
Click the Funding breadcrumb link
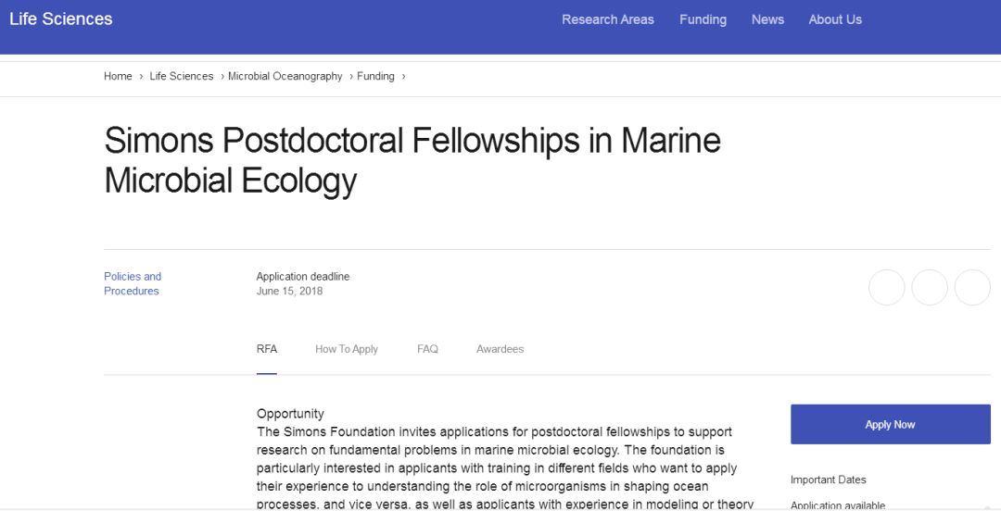[x=375, y=76]
